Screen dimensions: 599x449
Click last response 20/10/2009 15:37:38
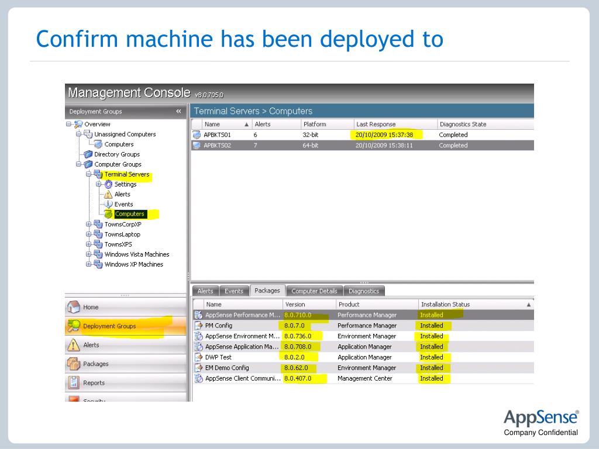click(384, 135)
